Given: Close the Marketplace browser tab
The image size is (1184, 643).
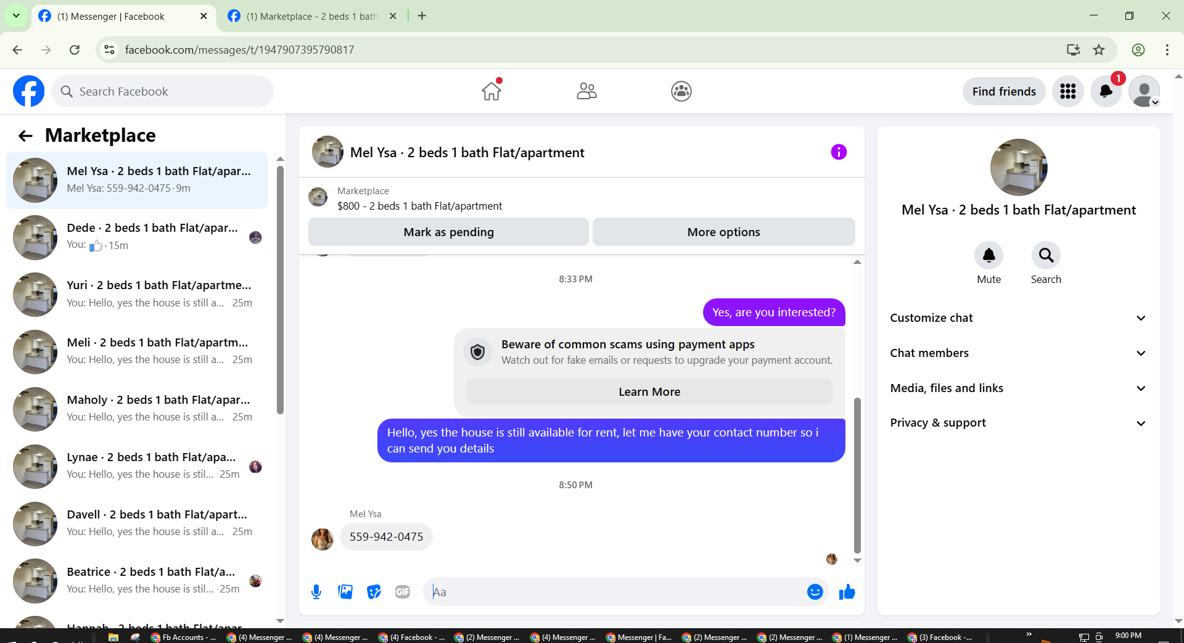Looking at the screenshot, I should click(393, 17).
